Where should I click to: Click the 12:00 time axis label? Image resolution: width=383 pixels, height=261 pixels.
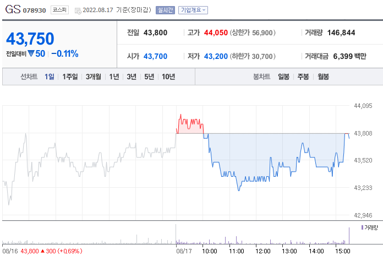pos(263,251)
